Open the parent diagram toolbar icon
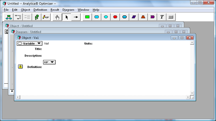Screen dimensions: 216x121 pyautogui.click(x=9, y=17)
